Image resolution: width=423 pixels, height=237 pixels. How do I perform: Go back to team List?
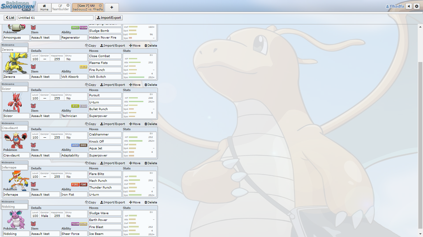pyautogui.click(x=10, y=18)
